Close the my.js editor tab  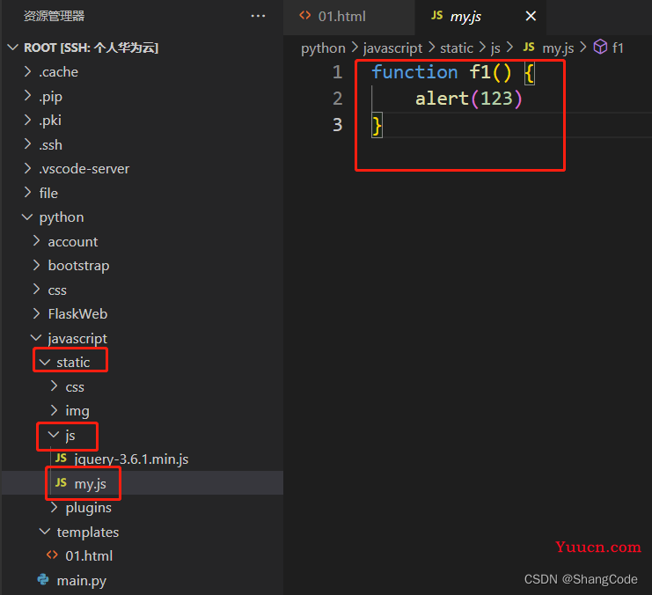click(531, 16)
